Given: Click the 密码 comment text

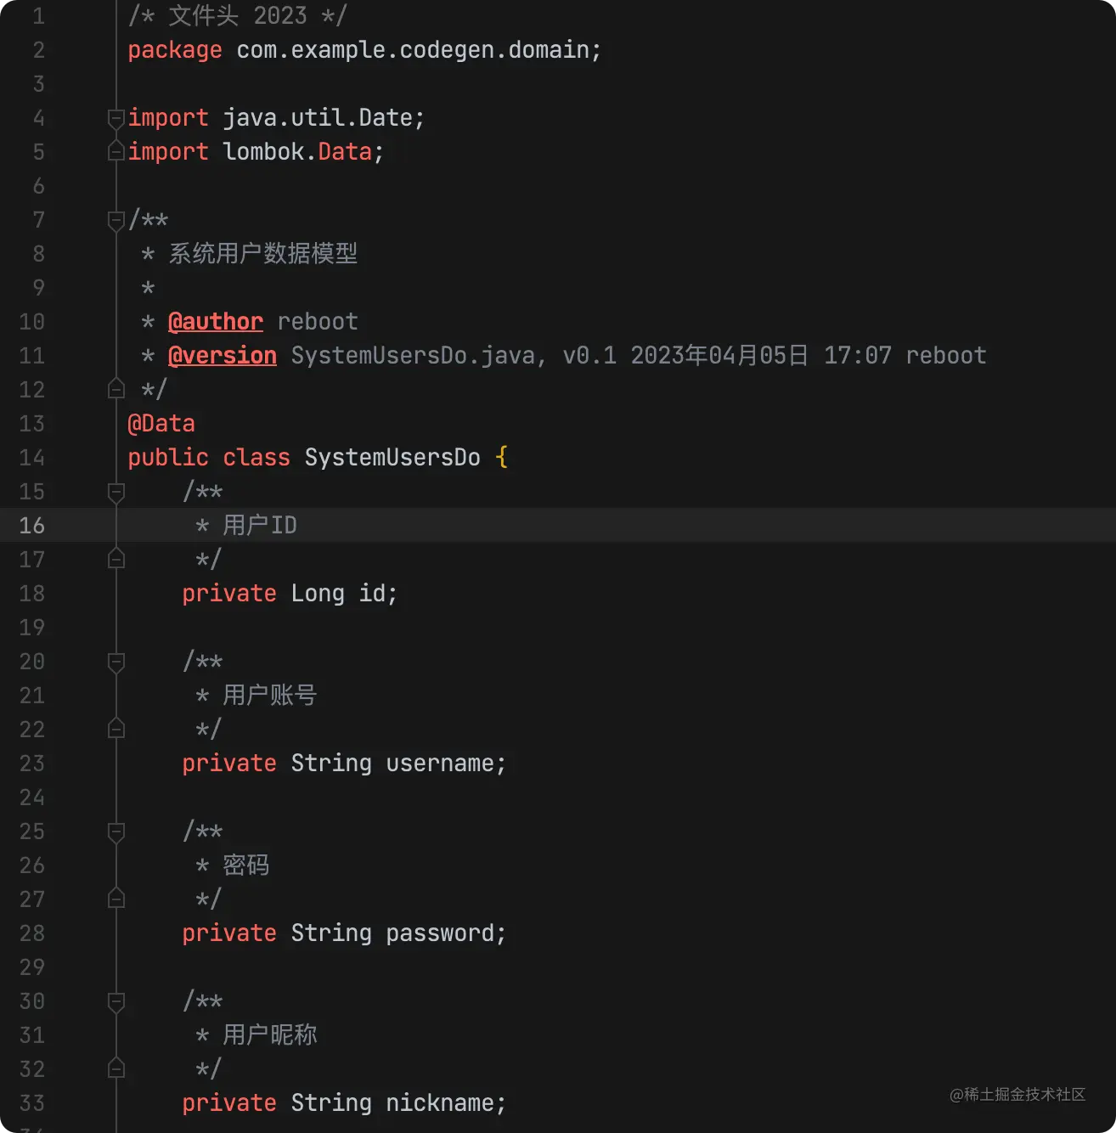Looking at the screenshot, I should pyautogui.click(x=246, y=865).
